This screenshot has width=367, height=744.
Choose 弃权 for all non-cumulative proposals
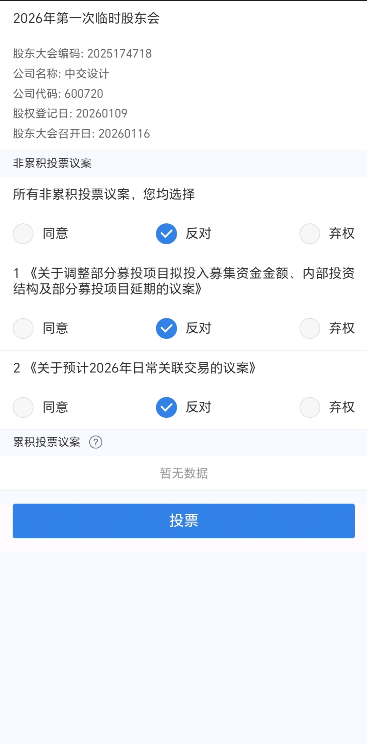click(310, 234)
